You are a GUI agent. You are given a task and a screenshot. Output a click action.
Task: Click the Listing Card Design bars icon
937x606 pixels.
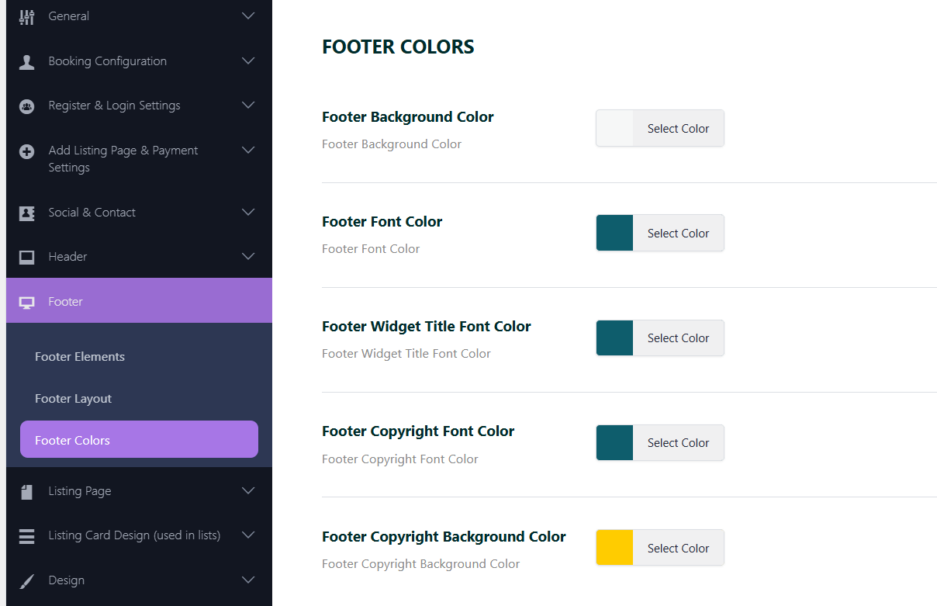pyautogui.click(x=27, y=536)
